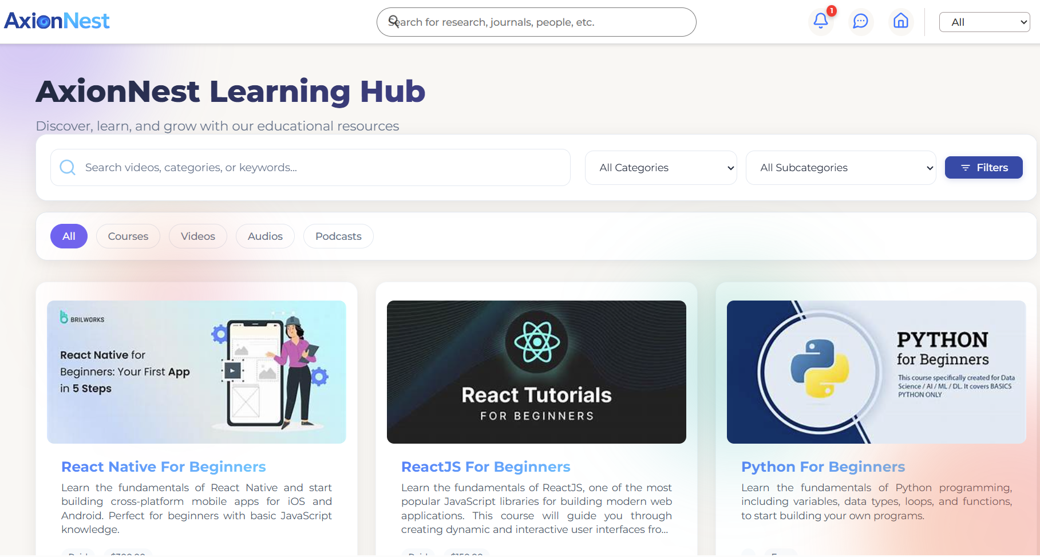Open Python For Beginners title link

coord(822,467)
